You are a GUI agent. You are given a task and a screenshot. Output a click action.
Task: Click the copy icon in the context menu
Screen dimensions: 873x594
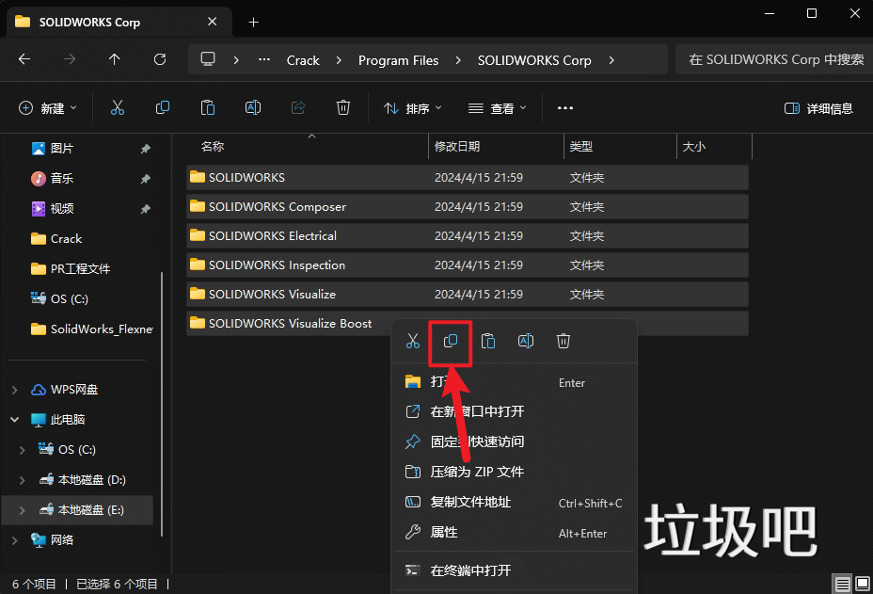(450, 341)
